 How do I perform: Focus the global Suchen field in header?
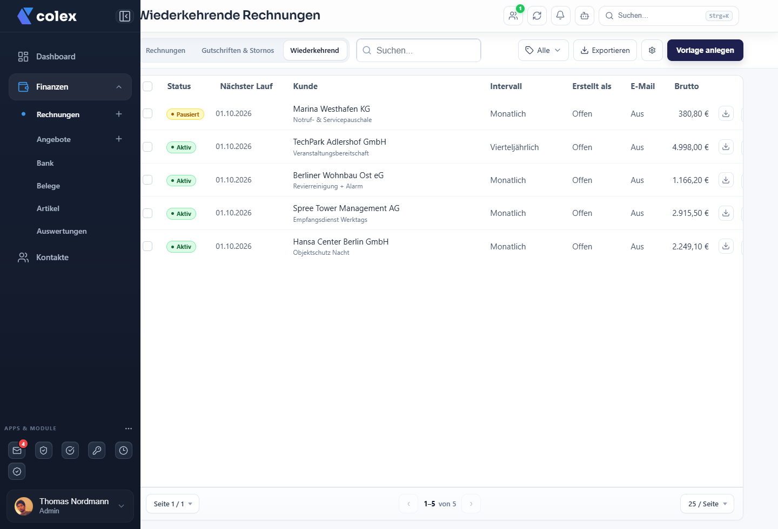669,16
